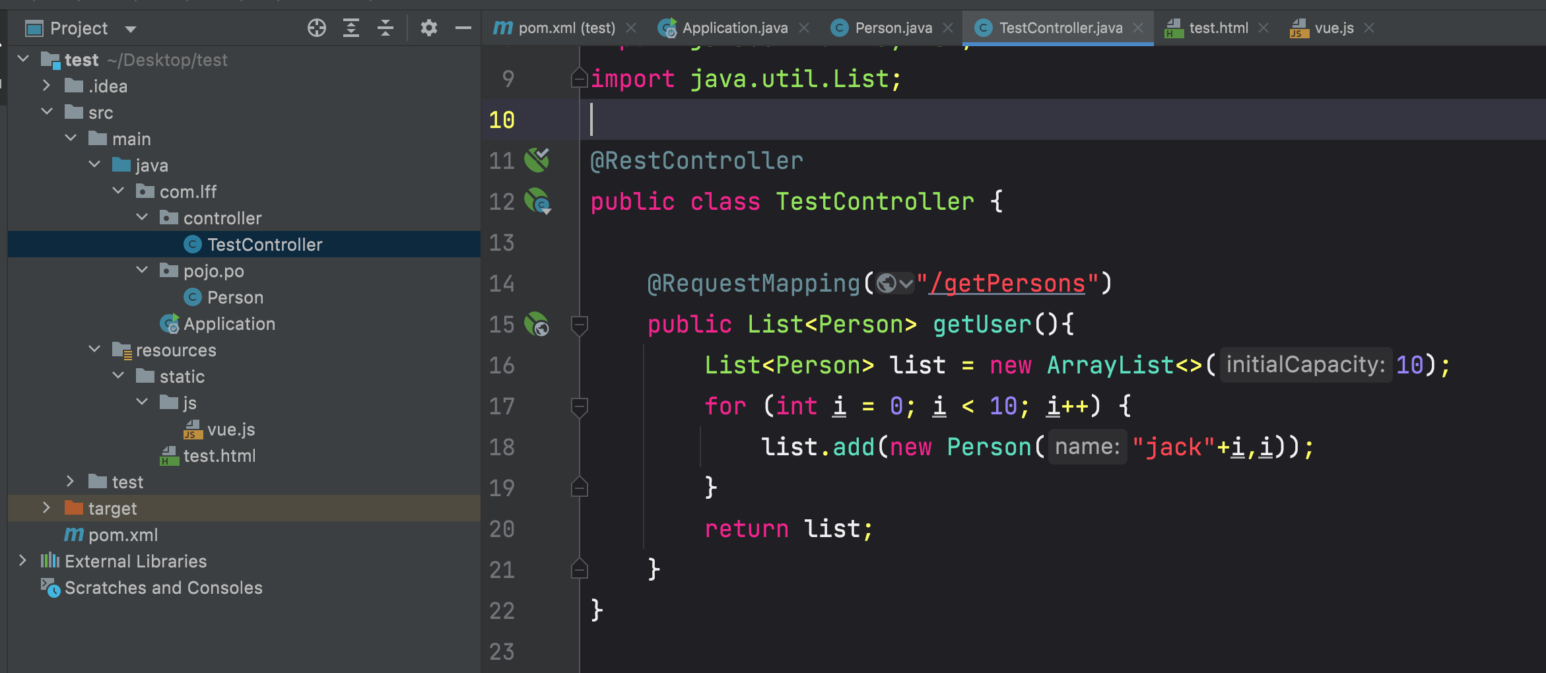Click the request mapping gutter icon on line 15
This screenshot has height=673, width=1546.
537,324
